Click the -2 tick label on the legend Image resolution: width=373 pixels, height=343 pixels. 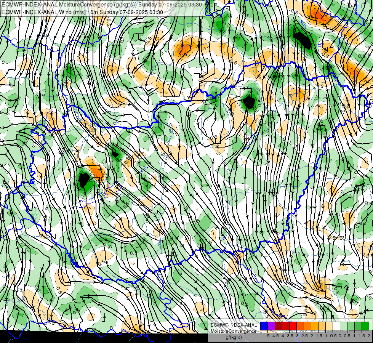click(x=311, y=336)
